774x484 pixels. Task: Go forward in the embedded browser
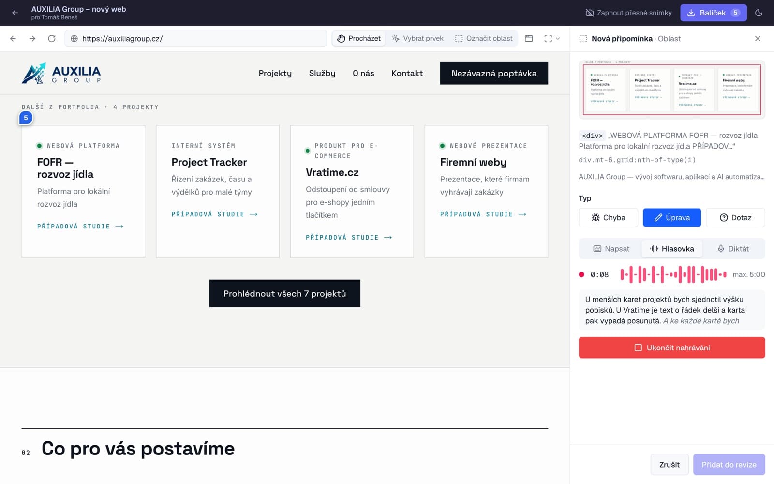click(x=32, y=39)
